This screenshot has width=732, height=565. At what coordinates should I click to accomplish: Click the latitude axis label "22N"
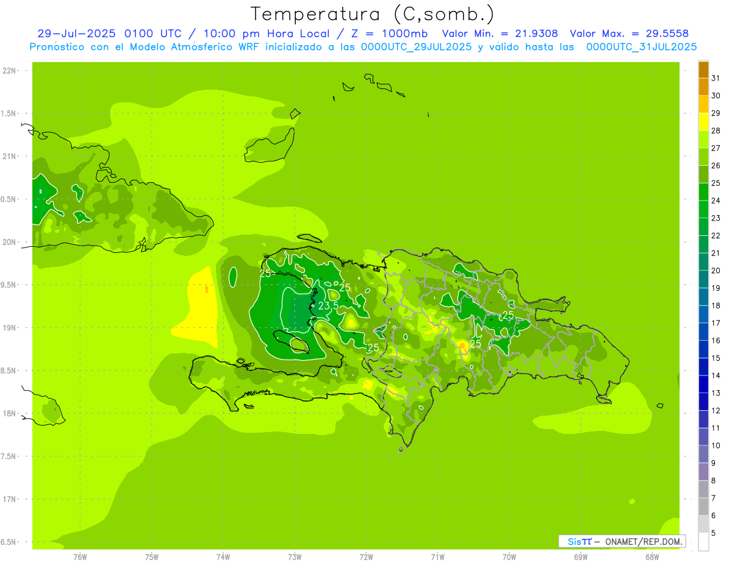[9, 71]
